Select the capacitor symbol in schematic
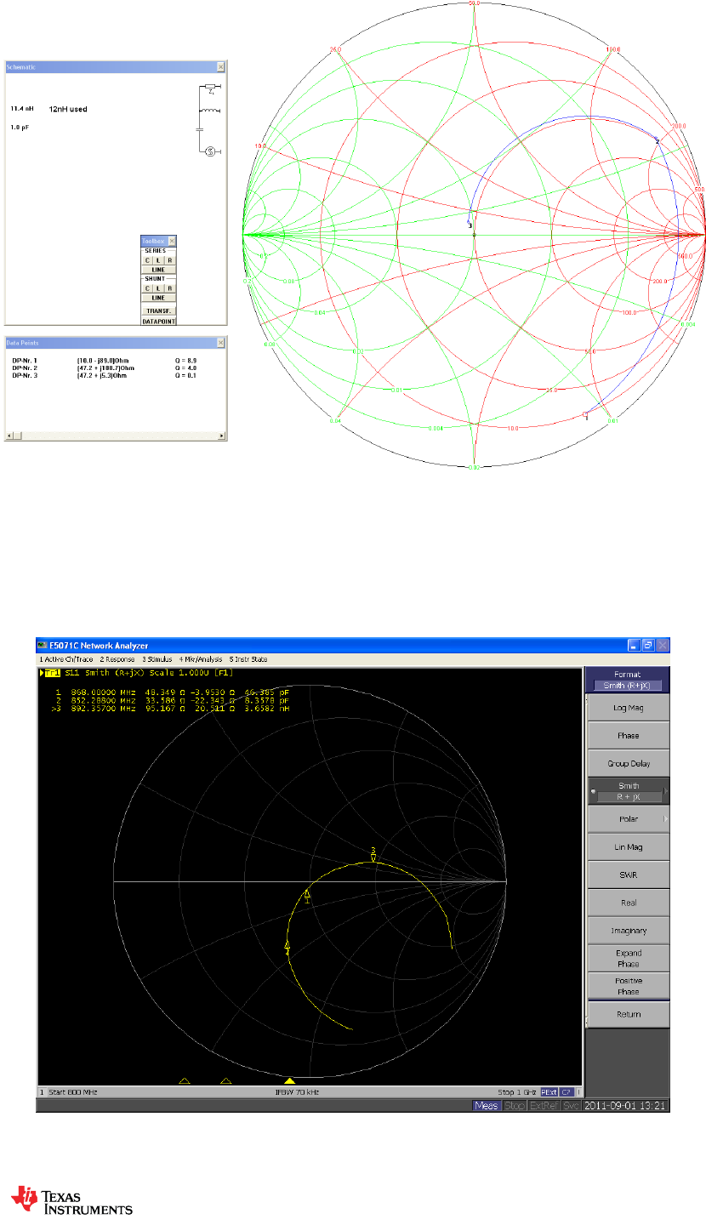The height and width of the screenshot is (1225, 706). click(x=199, y=129)
